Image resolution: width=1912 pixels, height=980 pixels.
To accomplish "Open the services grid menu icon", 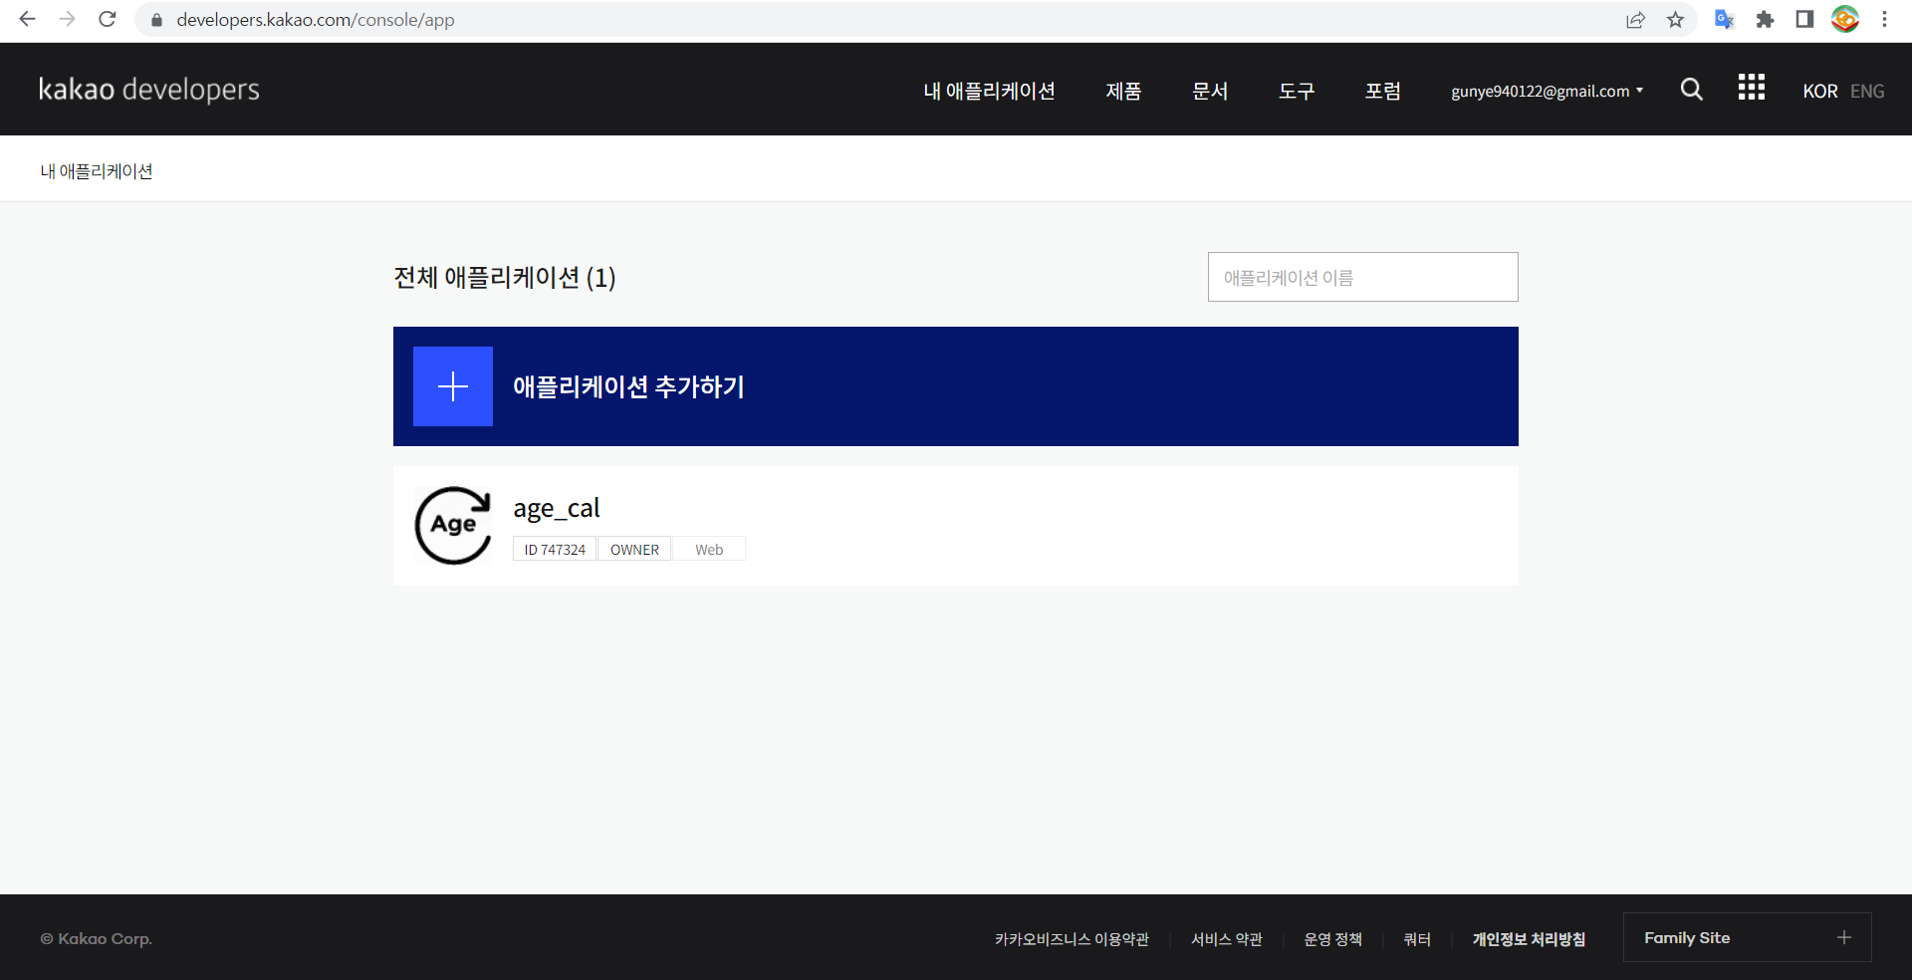I will pyautogui.click(x=1752, y=88).
